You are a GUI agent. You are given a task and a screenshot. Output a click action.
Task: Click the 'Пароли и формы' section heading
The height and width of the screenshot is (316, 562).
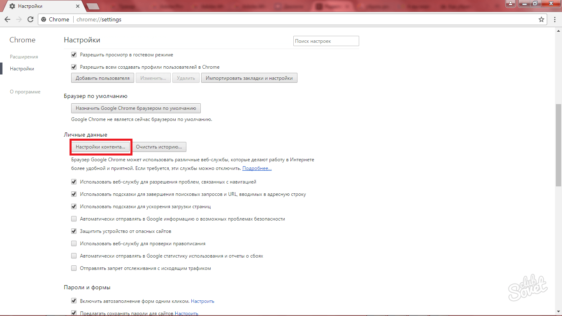87,287
